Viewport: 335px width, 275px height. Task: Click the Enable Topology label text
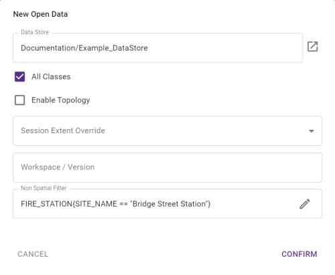(61, 100)
